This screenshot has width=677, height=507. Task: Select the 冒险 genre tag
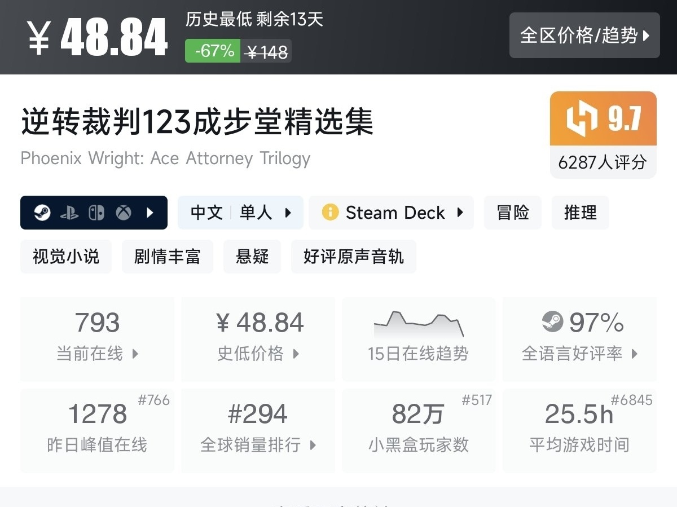click(x=512, y=213)
